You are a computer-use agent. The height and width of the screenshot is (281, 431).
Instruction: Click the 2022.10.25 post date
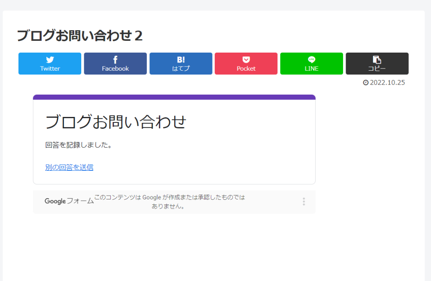(387, 82)
